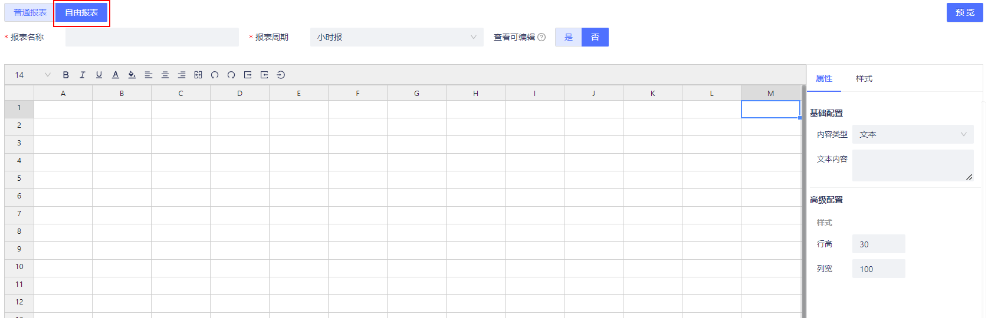Underline the selected cell text
This screenshot has height=318, width=988.
(99, 75)
